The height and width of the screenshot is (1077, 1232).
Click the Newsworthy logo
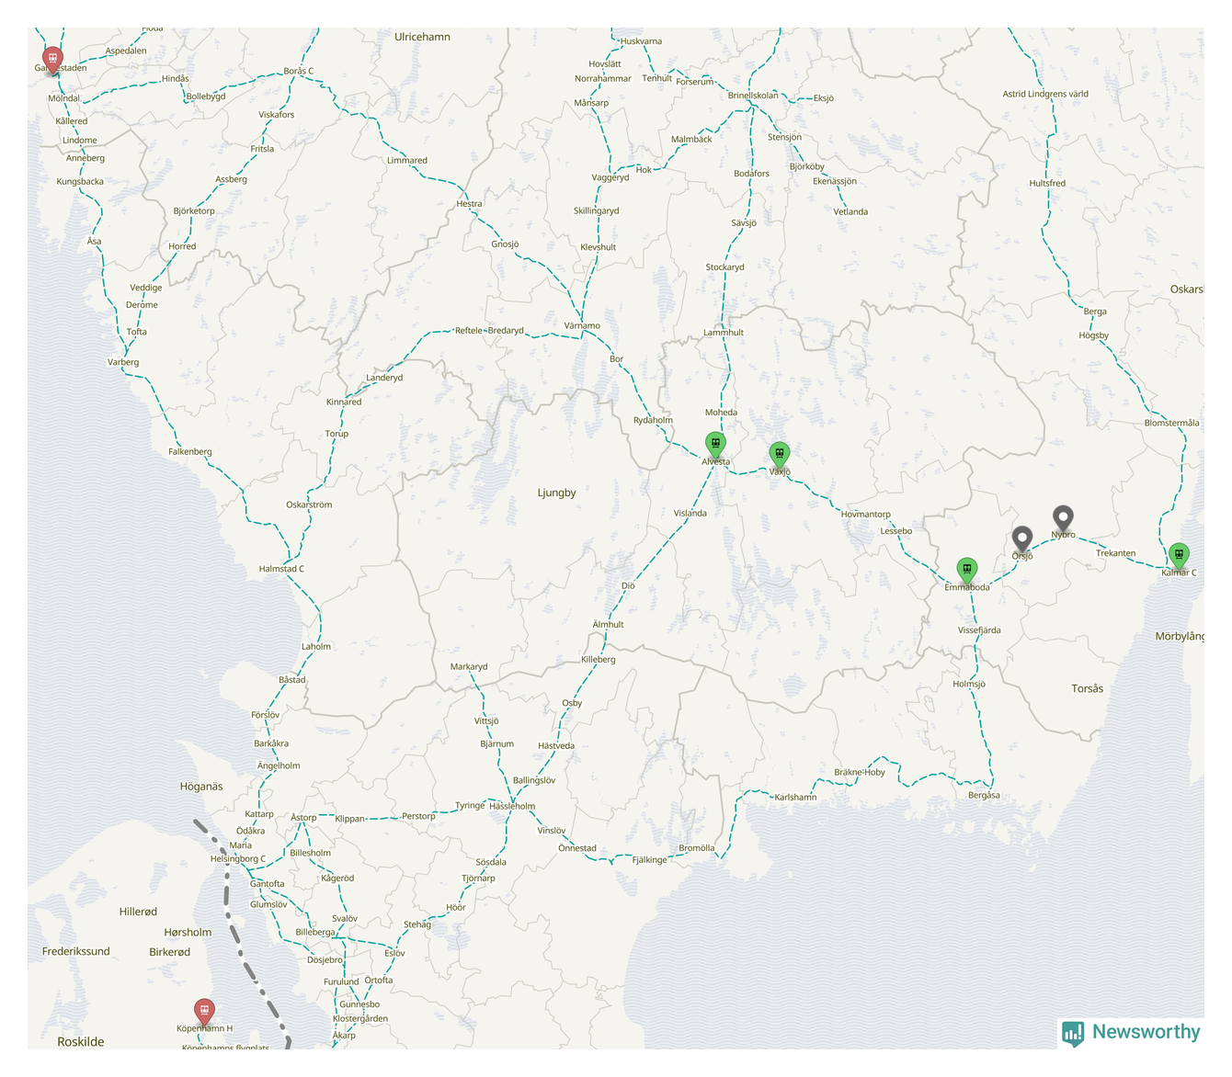point(1131,1033)
